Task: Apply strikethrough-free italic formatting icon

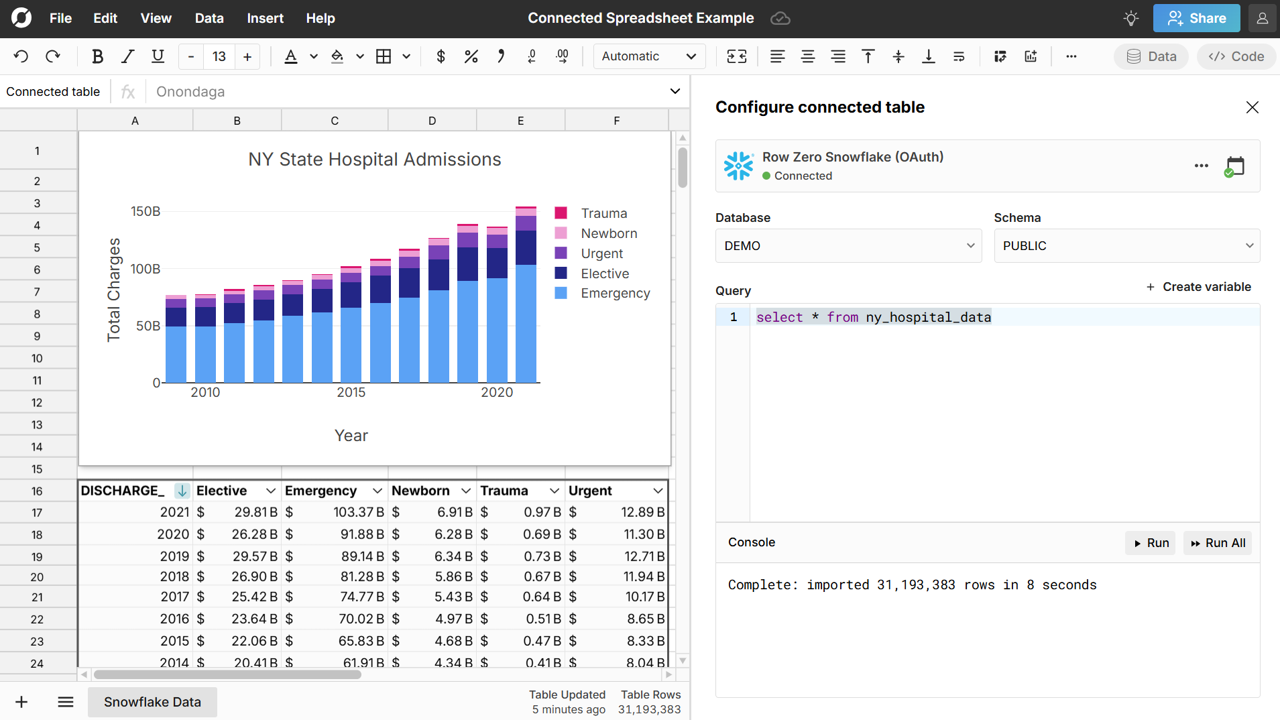Action: (x=127, y=56)
